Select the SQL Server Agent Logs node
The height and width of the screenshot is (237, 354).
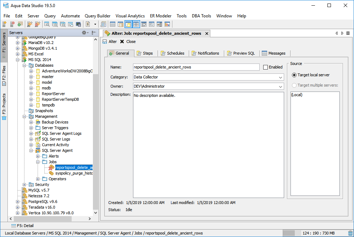pyautogui.click(x=62, y=134)
